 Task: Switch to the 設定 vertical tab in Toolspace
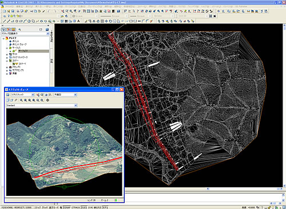(51, 61)
